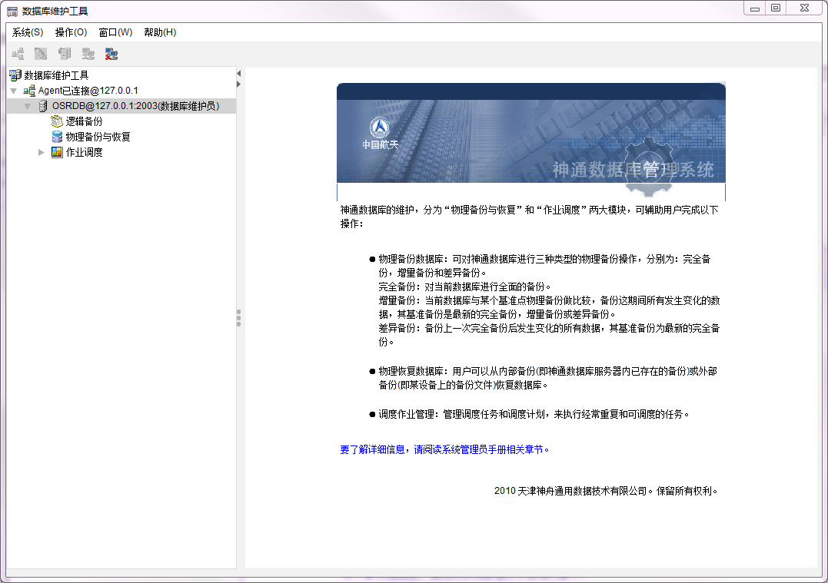Click the first greyed-out network toolbar icon
Viewport: 828px width, 583px height.
(18, 54)
